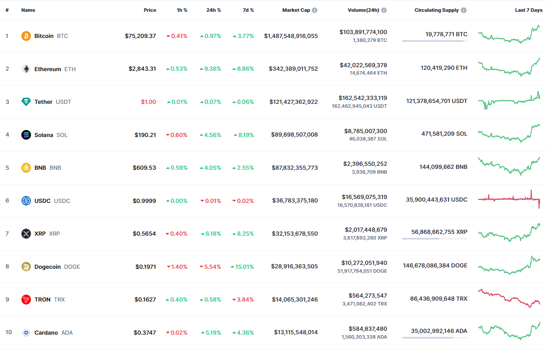The height and width of the screenshot is (353, 552).
Task: Click the Dogecoin logo icon
Action: click(x=26, y=267)
